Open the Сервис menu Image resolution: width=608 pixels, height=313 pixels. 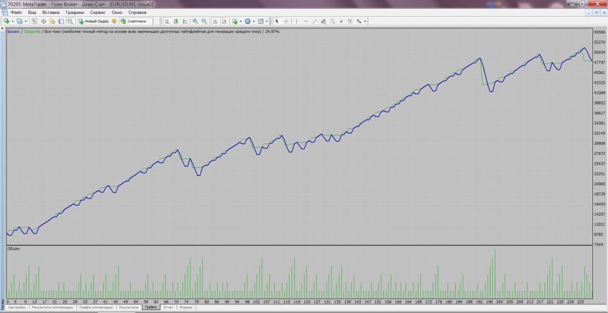[x=98, y=12]
